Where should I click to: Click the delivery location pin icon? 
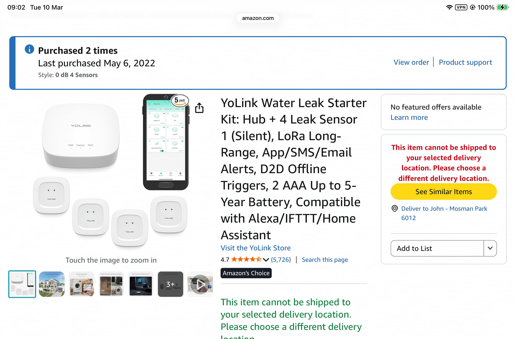[x=395, y=209]
